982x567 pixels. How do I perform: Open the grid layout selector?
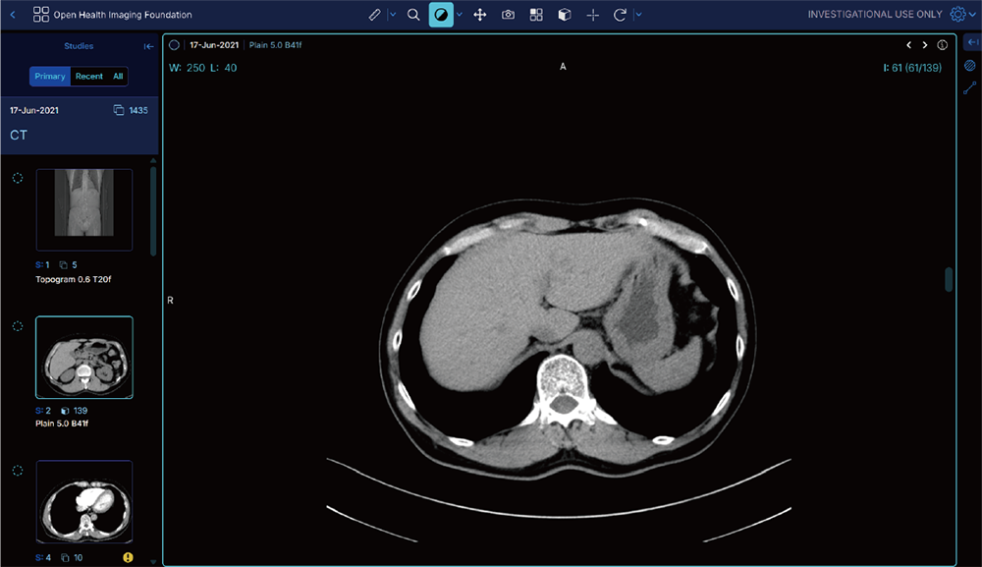[536, 15]
